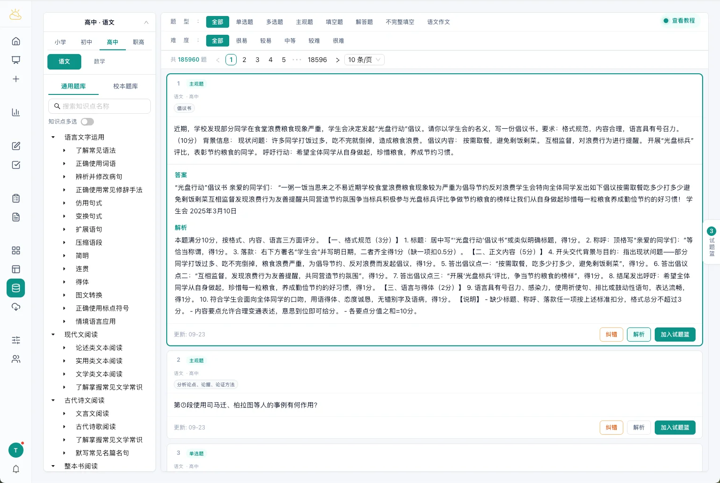Viewport: 720px width, 483px height.
Task: Collapse the 高中·语文 subject selector
Action: click(x=146, y=23)
